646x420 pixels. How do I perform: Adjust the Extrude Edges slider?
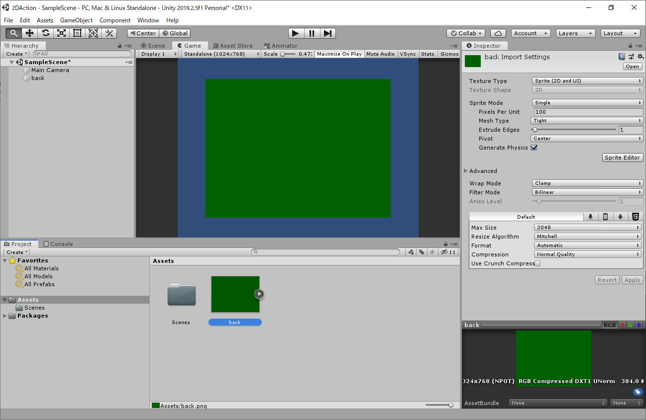536,130
